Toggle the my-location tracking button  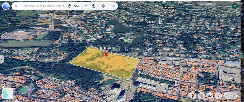point(201,96)
